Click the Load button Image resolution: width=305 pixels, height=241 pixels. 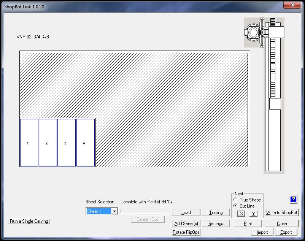point(186,212)
